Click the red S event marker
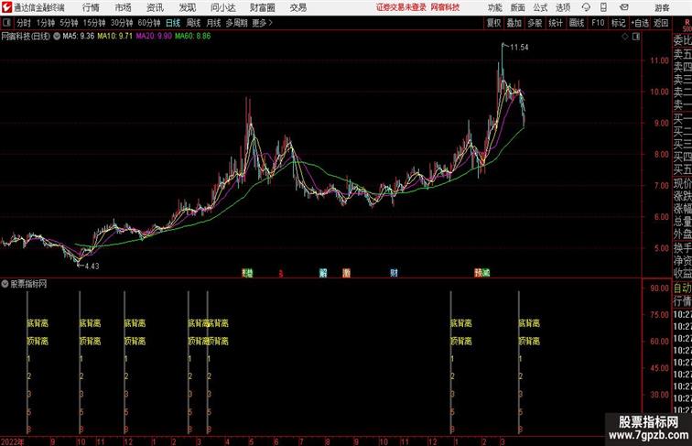This screenshot has height=446, width=692. [x=281, y=274]
